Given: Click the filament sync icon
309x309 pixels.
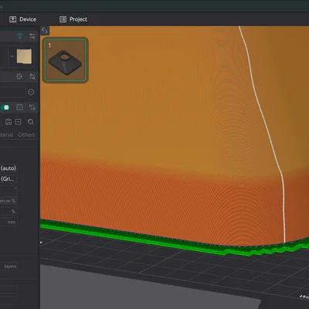Looking at the screenshot, I should (19, 76).
